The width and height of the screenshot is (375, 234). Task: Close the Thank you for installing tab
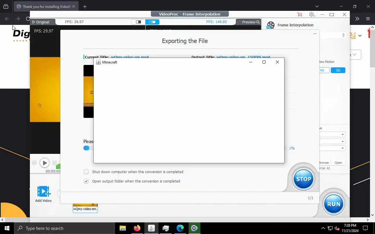coord(73,6)
